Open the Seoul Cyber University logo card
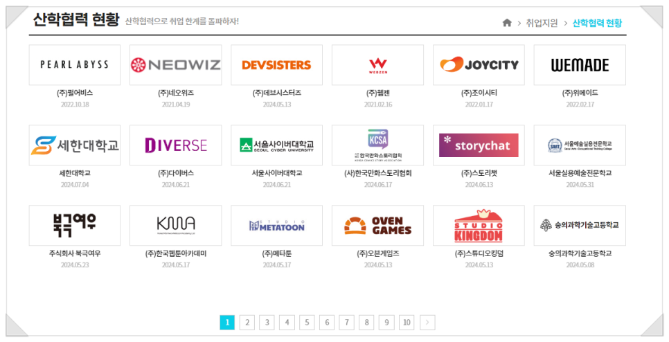669x342 pixels. tap(276, 145)
